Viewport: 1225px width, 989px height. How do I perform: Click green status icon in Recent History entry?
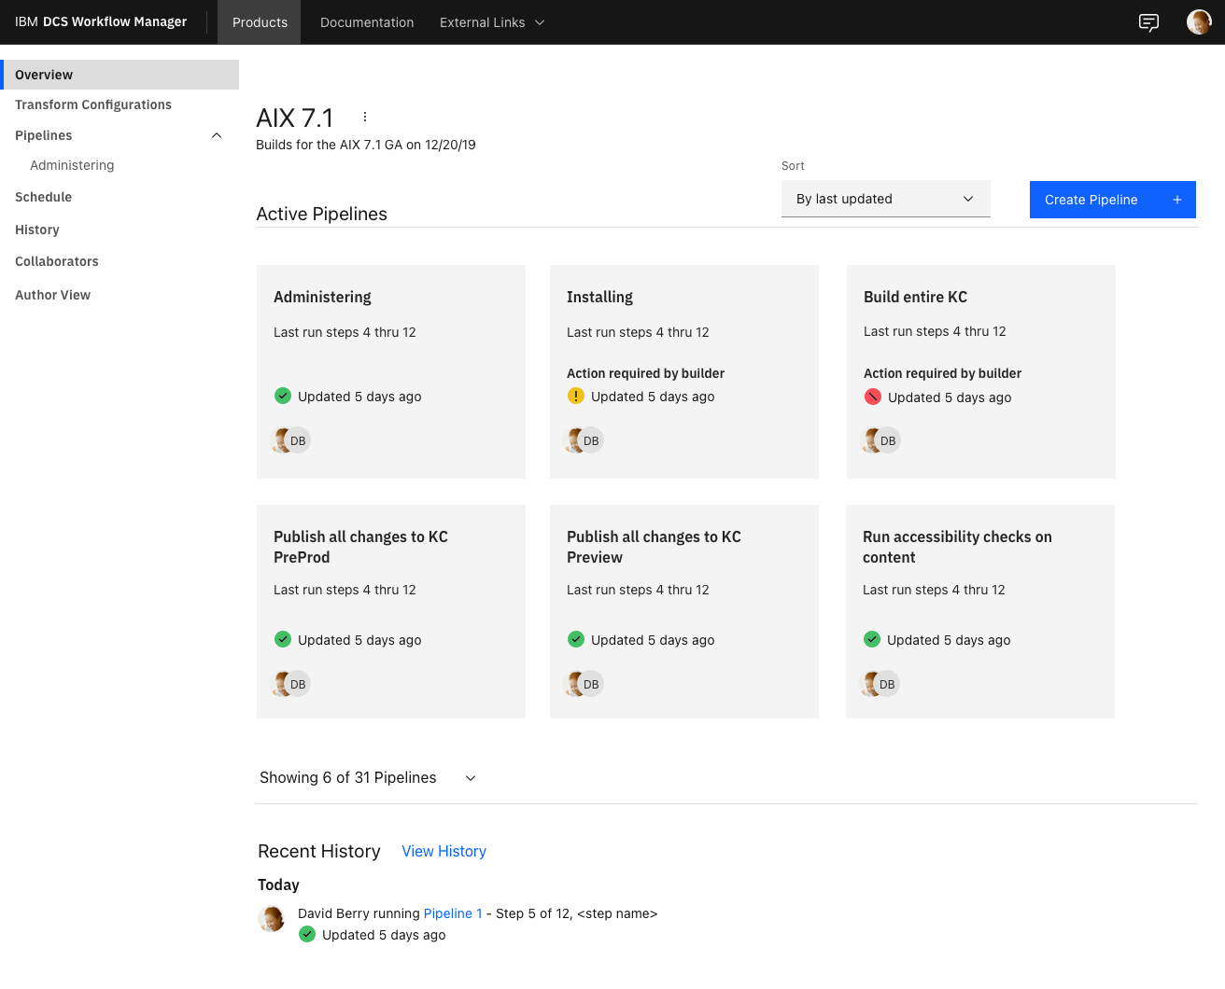(x=307, y=934)
